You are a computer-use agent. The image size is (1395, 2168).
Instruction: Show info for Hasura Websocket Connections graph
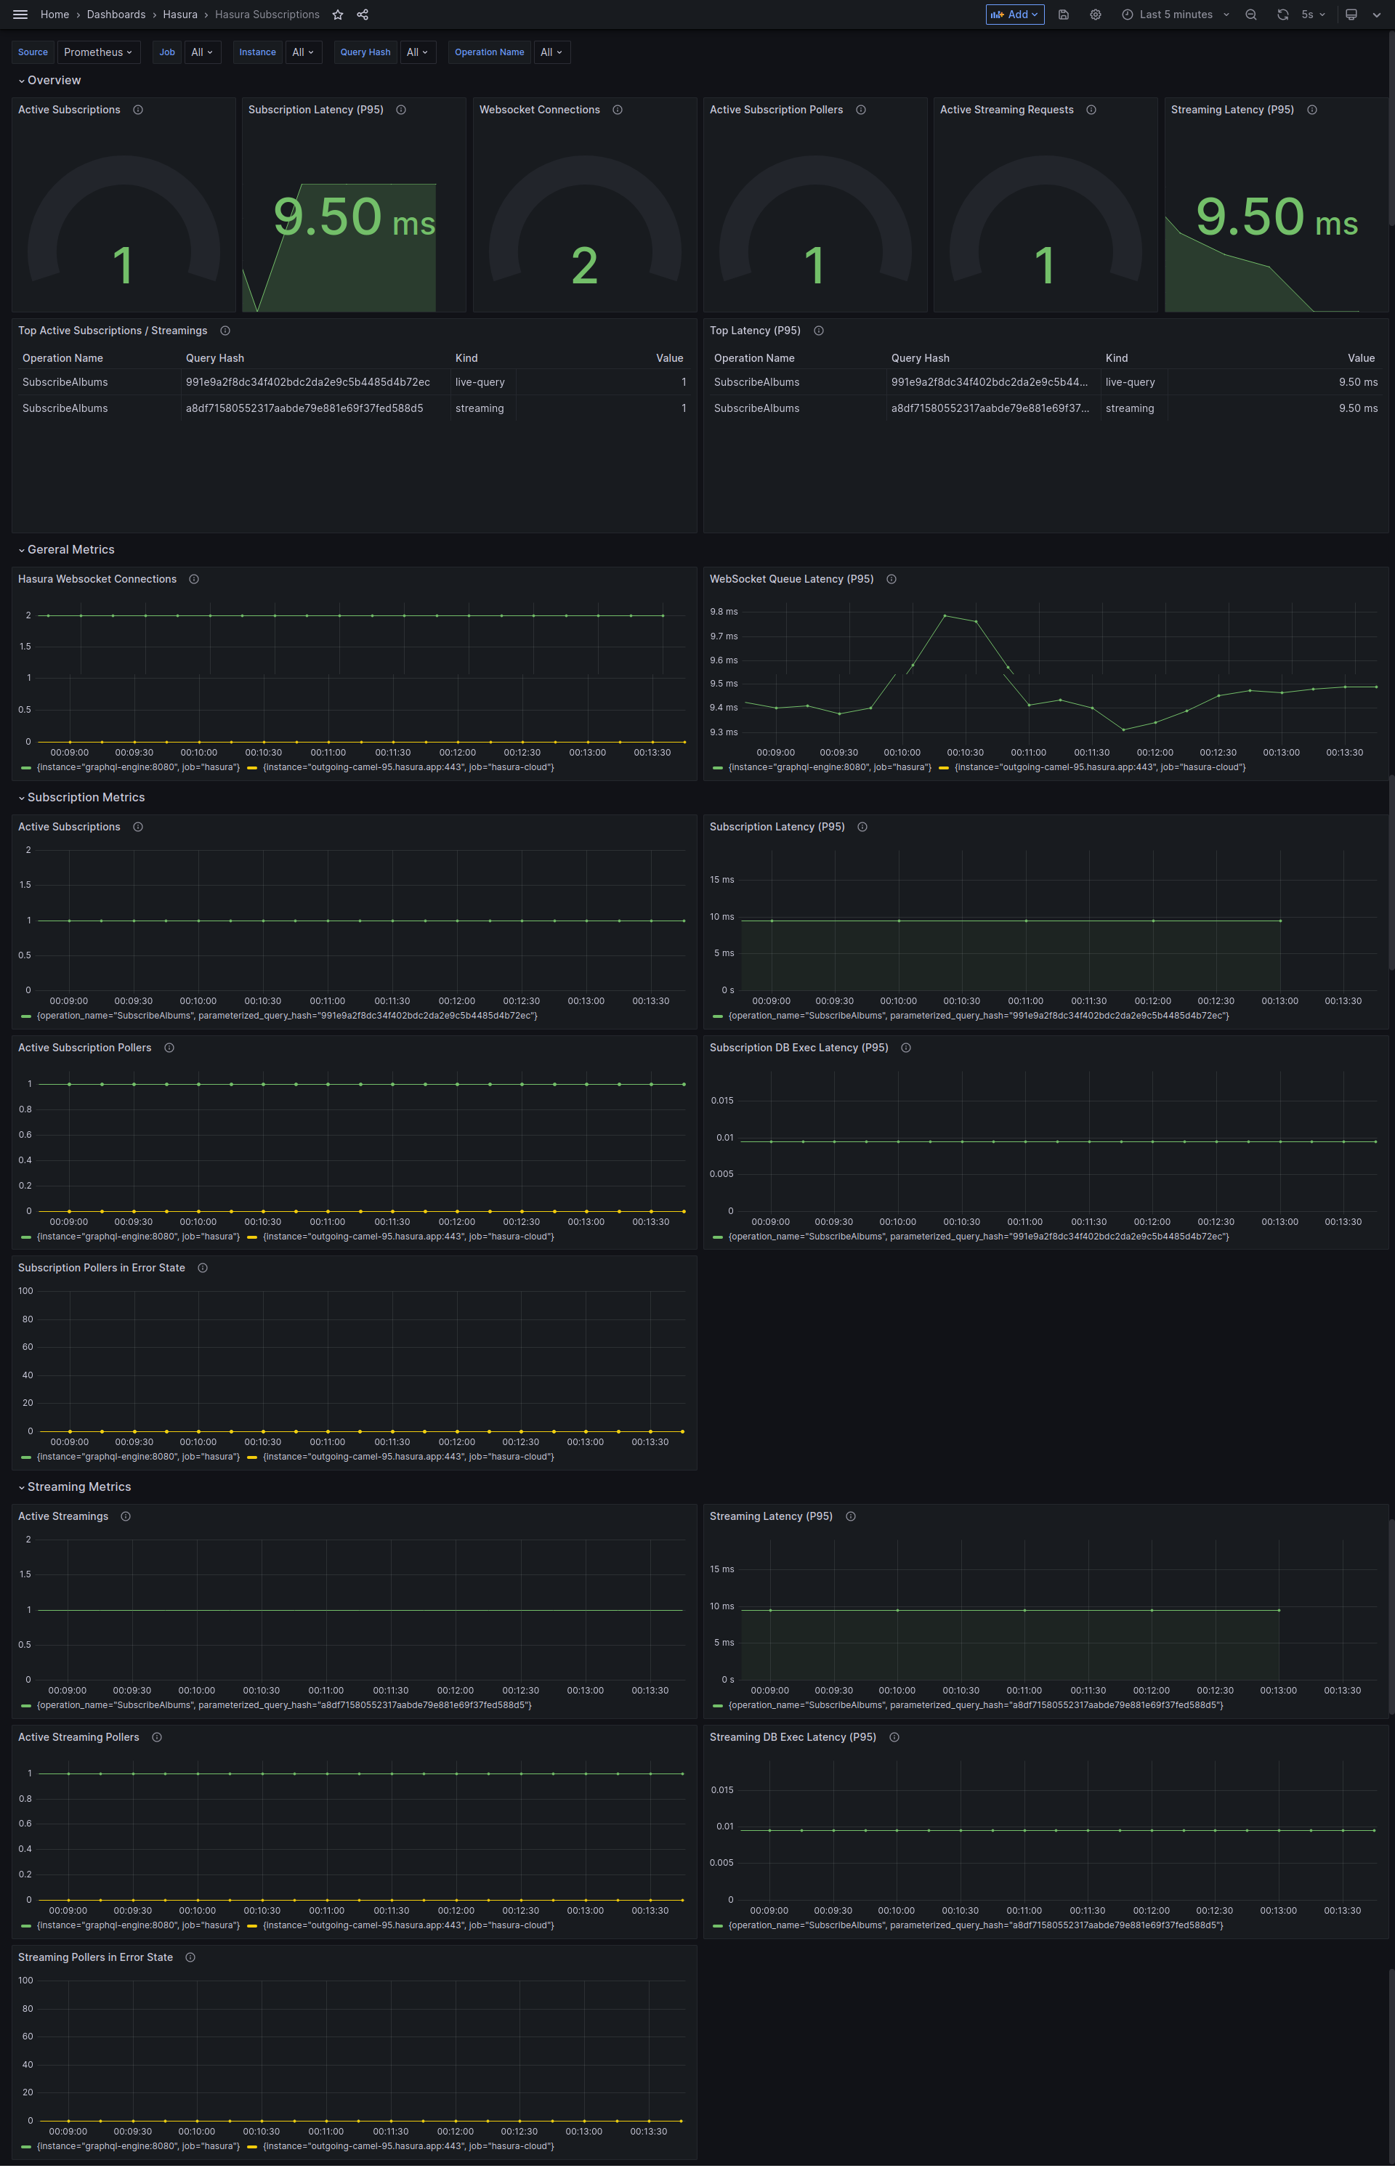[194, 578]
